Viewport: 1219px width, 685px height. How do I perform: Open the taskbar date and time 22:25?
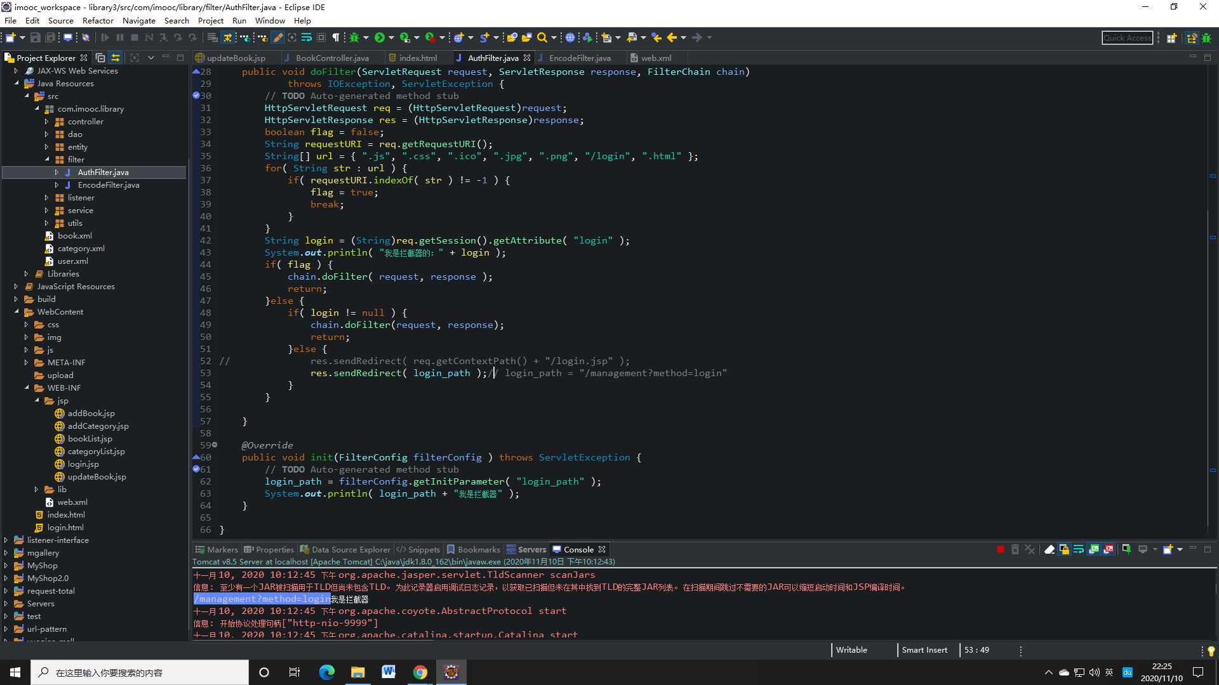1161,672
